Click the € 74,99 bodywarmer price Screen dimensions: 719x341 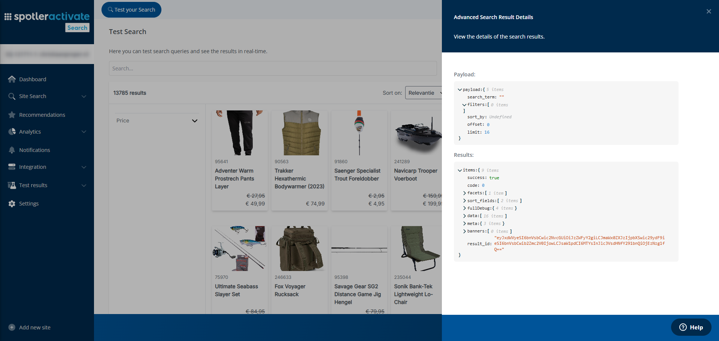[x=315, y=204]
